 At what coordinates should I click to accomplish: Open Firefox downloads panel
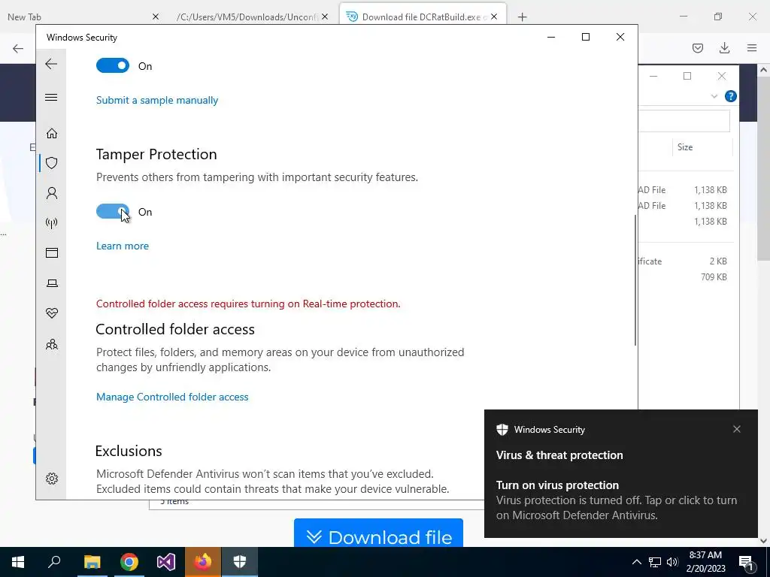pyautogui.click(x=724, y=48)
